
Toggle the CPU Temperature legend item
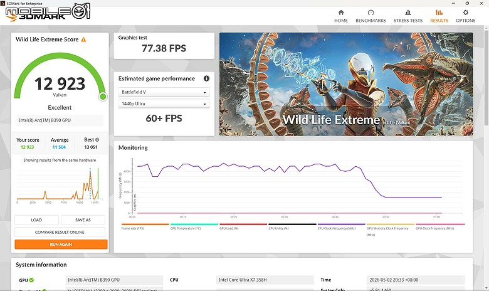[194, 227]
